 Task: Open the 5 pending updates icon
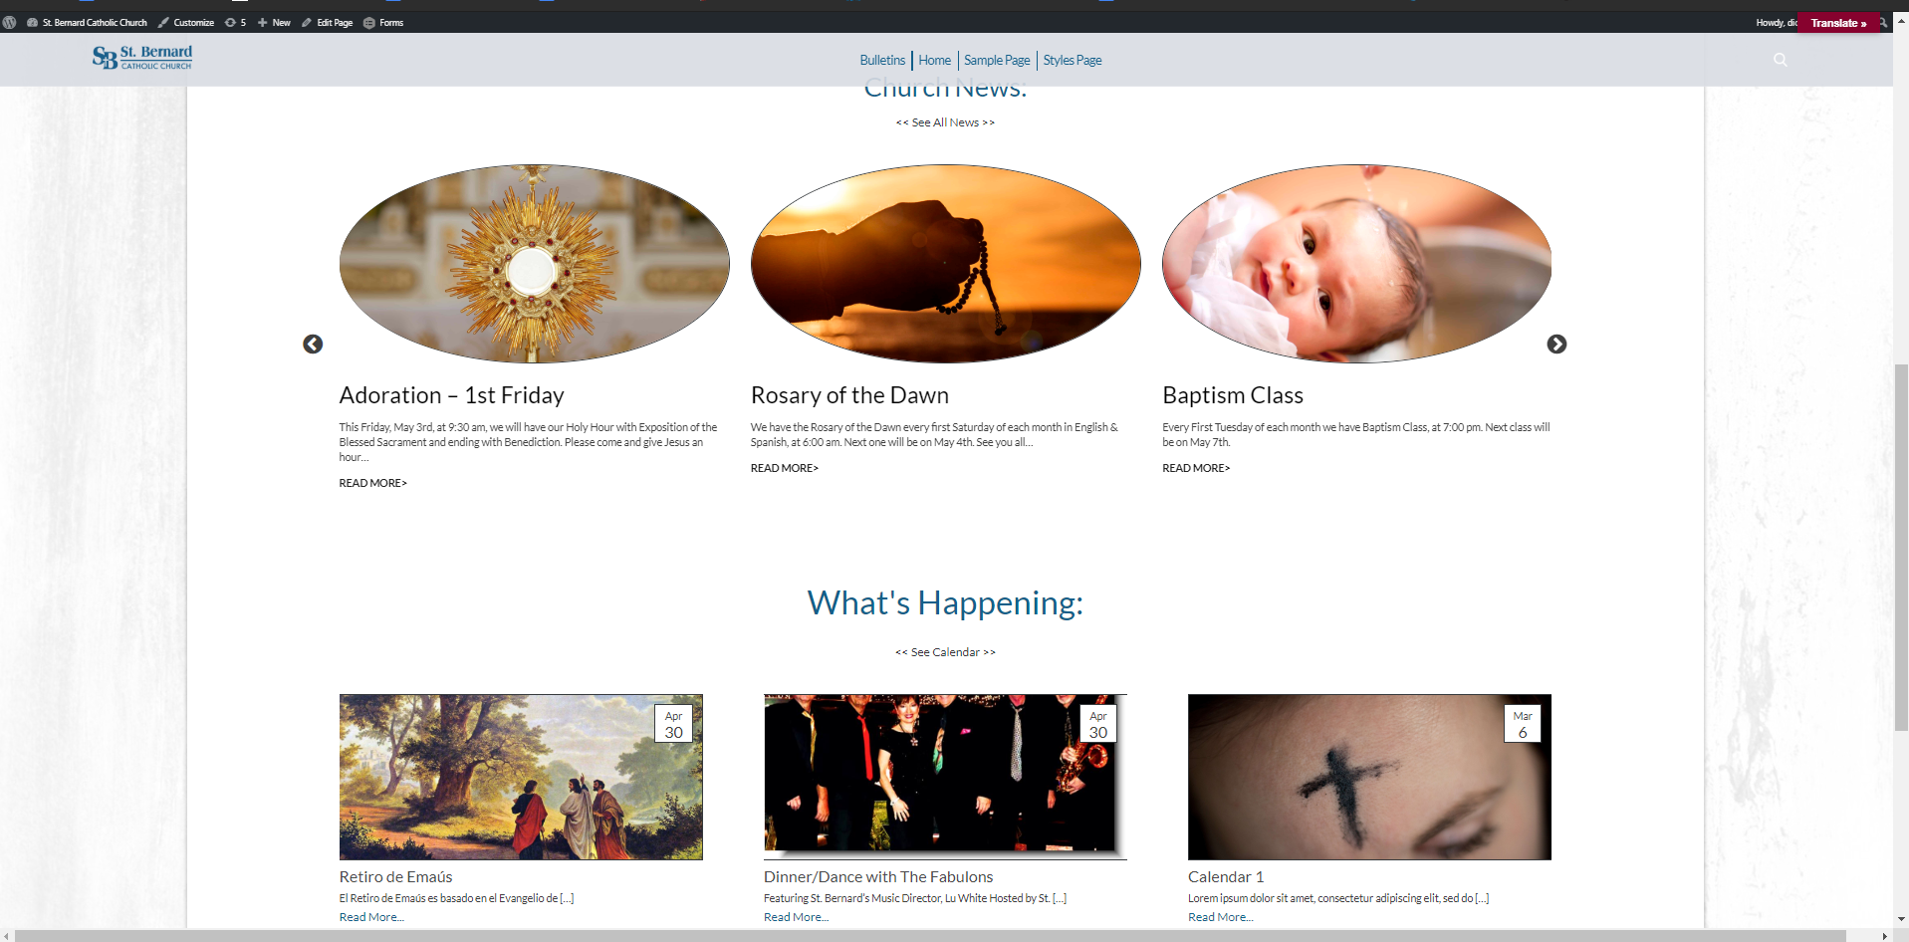pyautogui.click(x=235, y=22)
